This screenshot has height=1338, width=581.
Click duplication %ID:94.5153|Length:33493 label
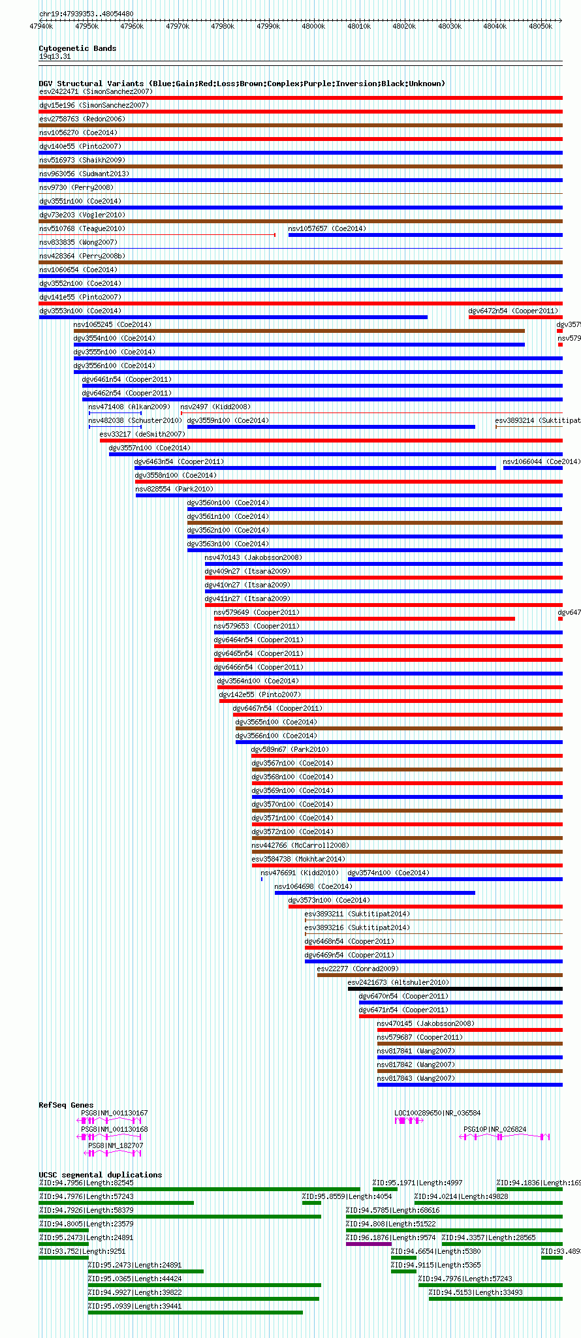tap(476, 1292)
